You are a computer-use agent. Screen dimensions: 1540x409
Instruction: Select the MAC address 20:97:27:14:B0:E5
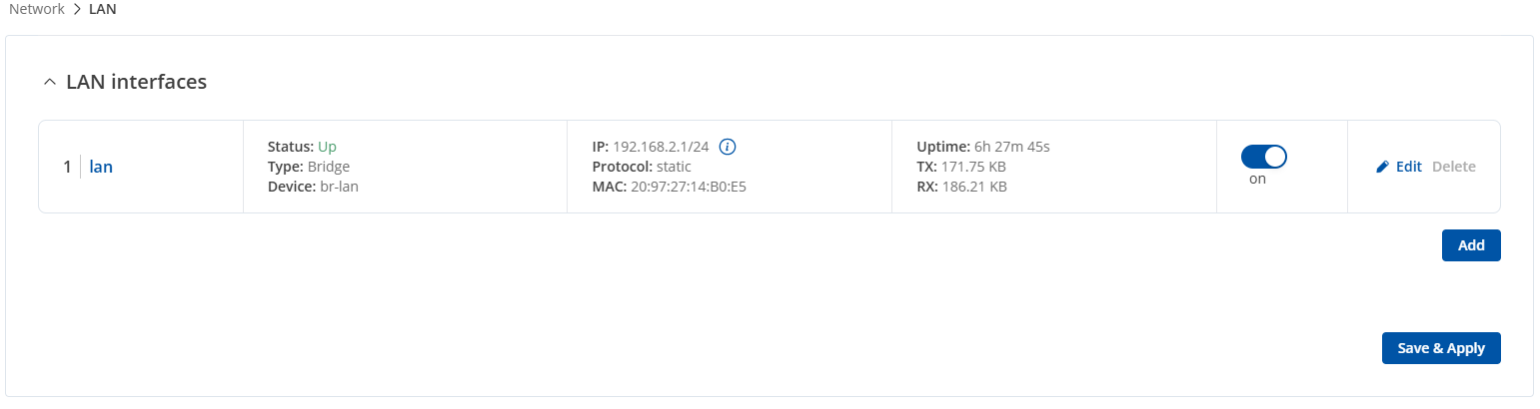click(x=689, y=187)
